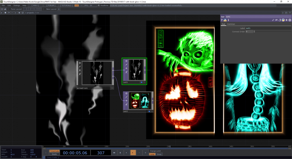Image resolution: width=292 pixels, height=159 pixels.
Task: Click the Connect Order value field
Action: (x=249, y=31)
